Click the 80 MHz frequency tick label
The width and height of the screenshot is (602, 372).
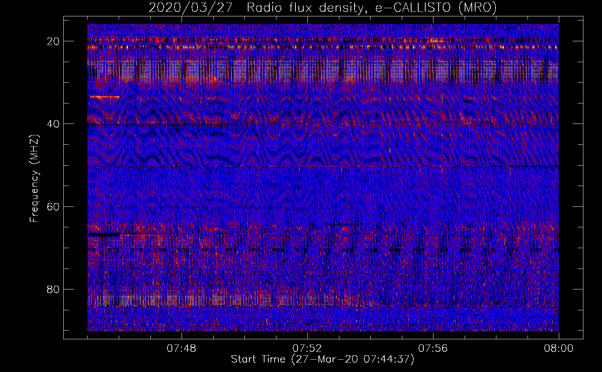(54, 289)
